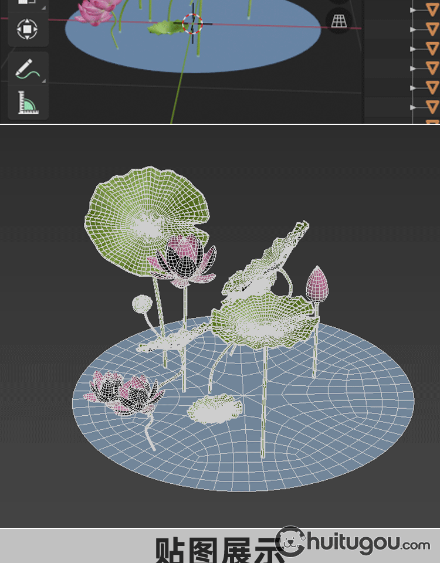This screenshot has height=563, width=440.
Task: Click the 3D cursor in the viewport
Action: click(192, 23)
